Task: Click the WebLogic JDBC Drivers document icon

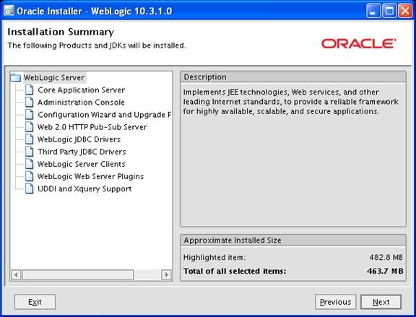Action: [29, 139]
